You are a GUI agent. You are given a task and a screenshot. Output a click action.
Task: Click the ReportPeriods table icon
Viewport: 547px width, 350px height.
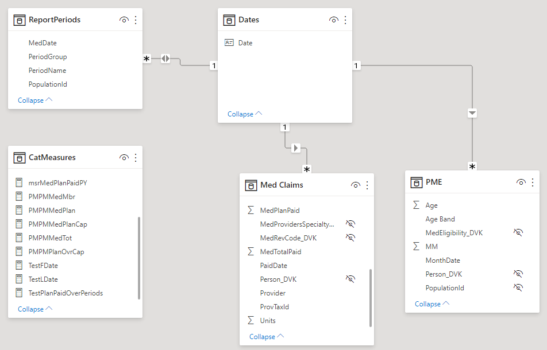coord(19,20)
